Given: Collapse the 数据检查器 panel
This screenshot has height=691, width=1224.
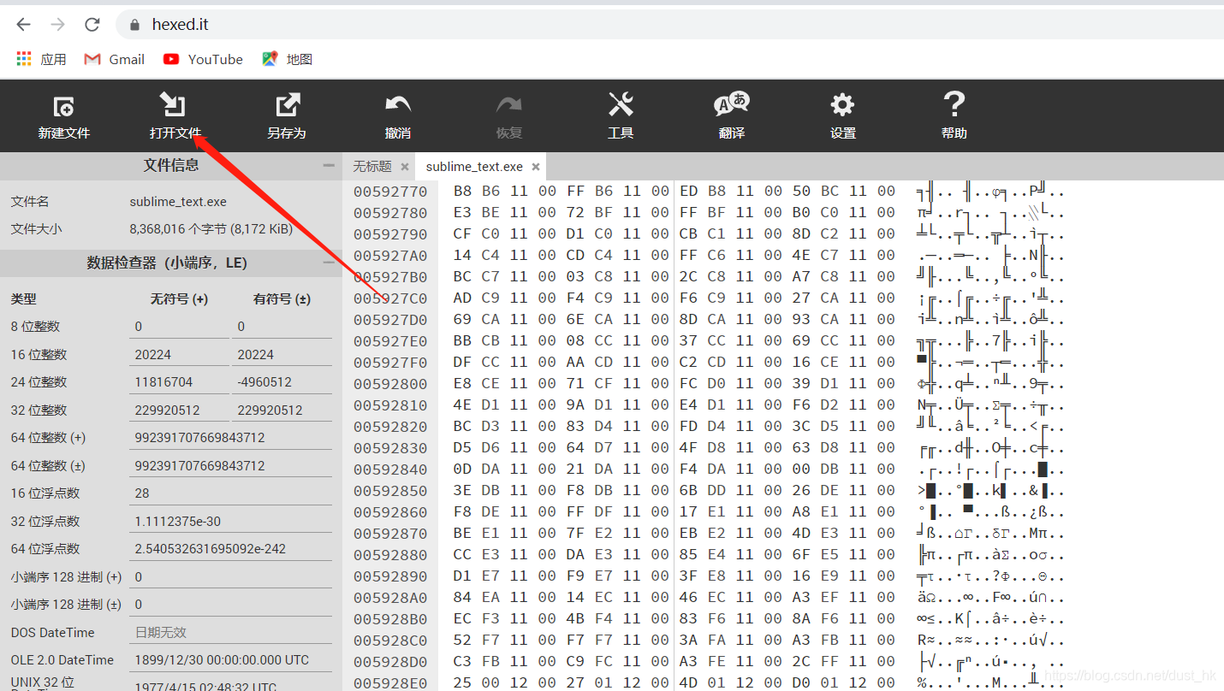Looking at the screenshot, I should click(329, 263).
